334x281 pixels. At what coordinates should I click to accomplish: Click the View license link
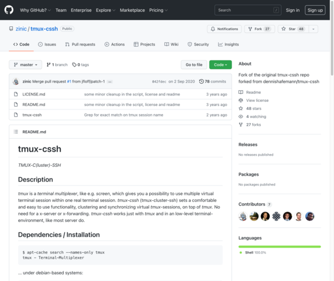[257, 101]
